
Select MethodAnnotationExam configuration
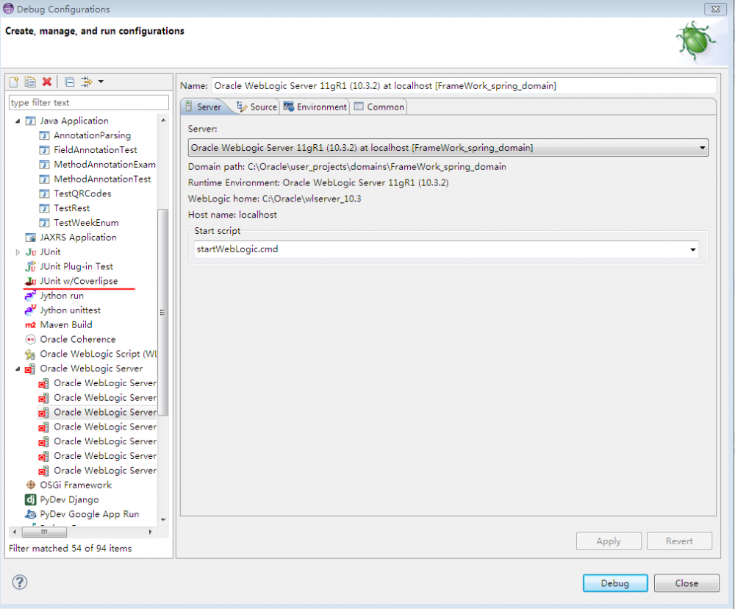coord(104,165)
